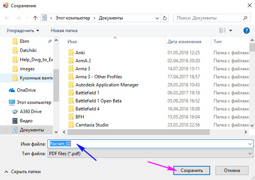The height and width of the screenshot is (180, 255).
Task: Toggle Скрыть папки to hide folders
Action: [23, 172]
